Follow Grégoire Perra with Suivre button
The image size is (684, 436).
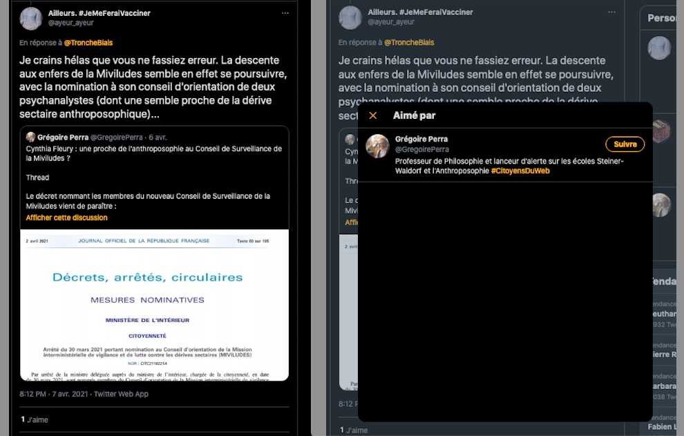coord(625,144)
